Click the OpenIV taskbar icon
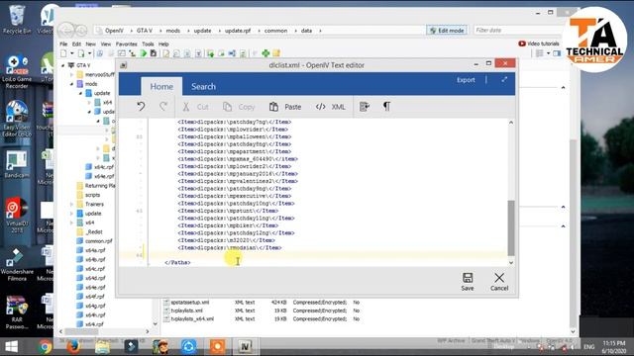This screenshot has height=356, width=634. [x=245, y=347]
